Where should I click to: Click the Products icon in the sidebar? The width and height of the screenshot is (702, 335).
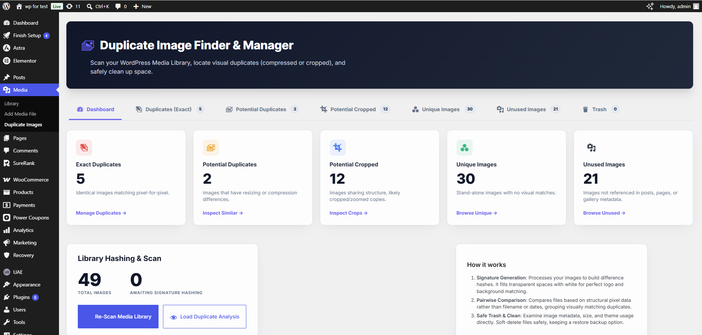point(7,192)
